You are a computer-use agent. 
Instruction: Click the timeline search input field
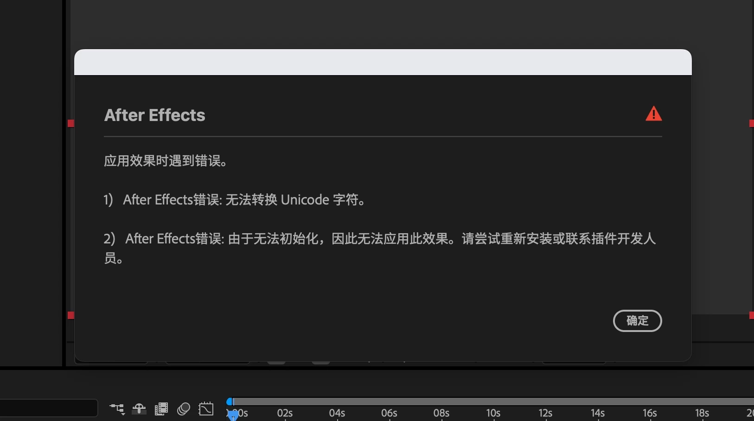click(48, 408)
